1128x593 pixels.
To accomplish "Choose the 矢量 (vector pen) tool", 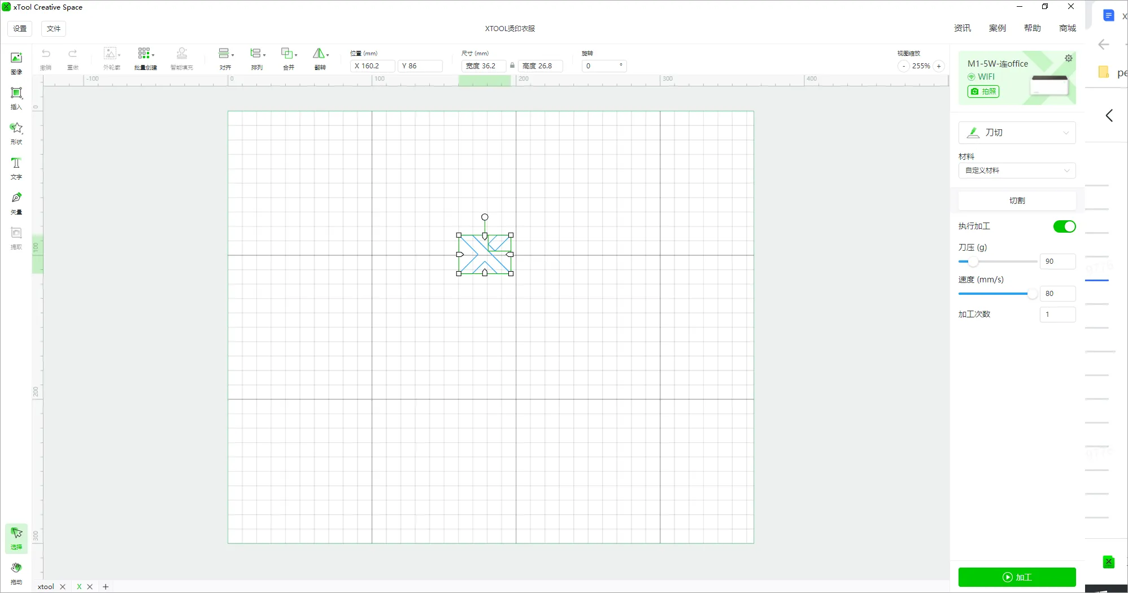I will click(x=16, y=202).
